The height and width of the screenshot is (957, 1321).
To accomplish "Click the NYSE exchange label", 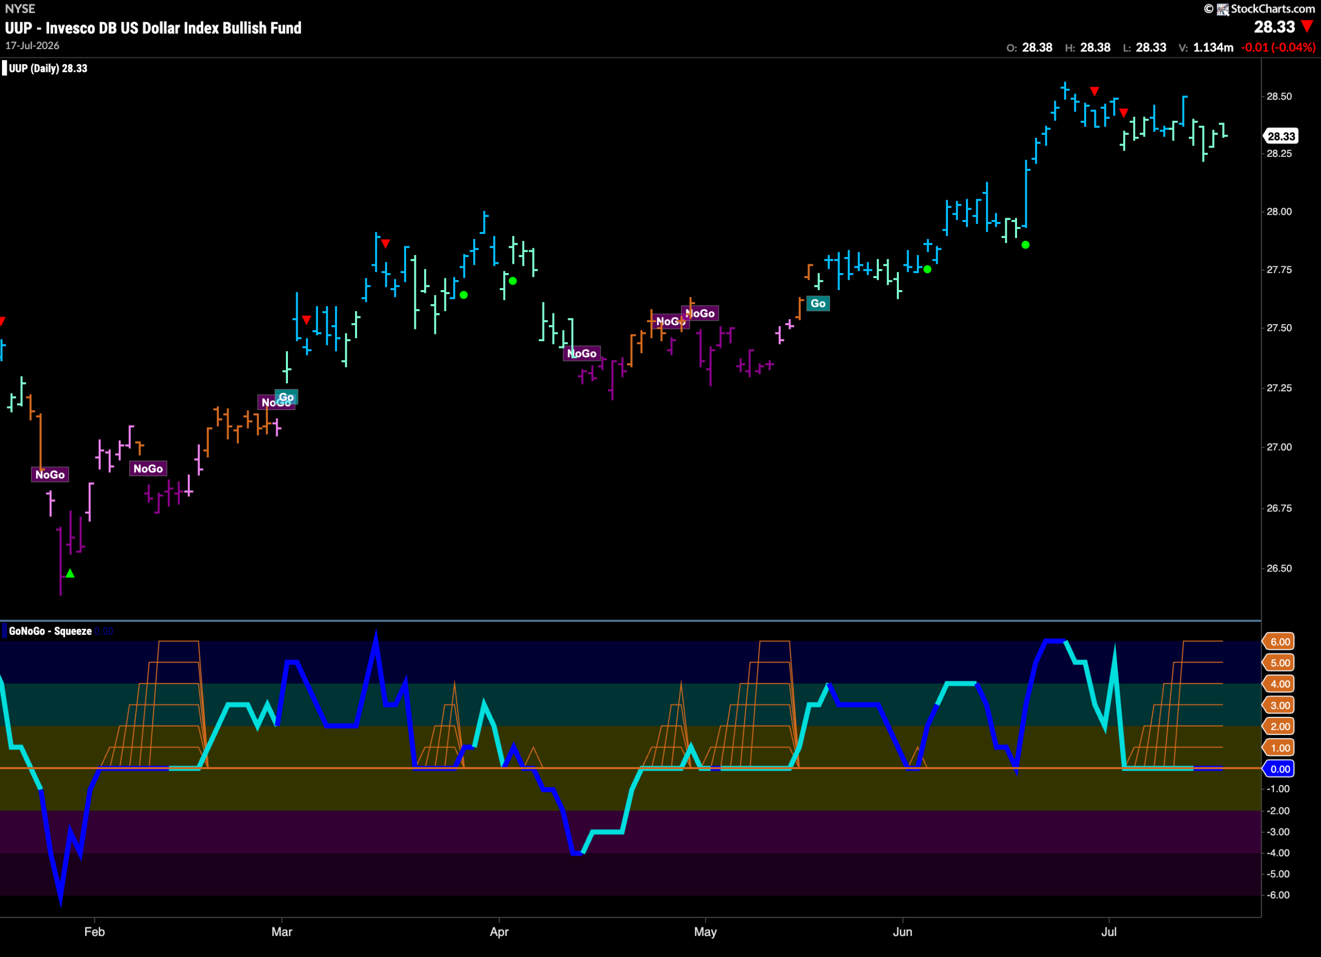I will click(20, 9).
